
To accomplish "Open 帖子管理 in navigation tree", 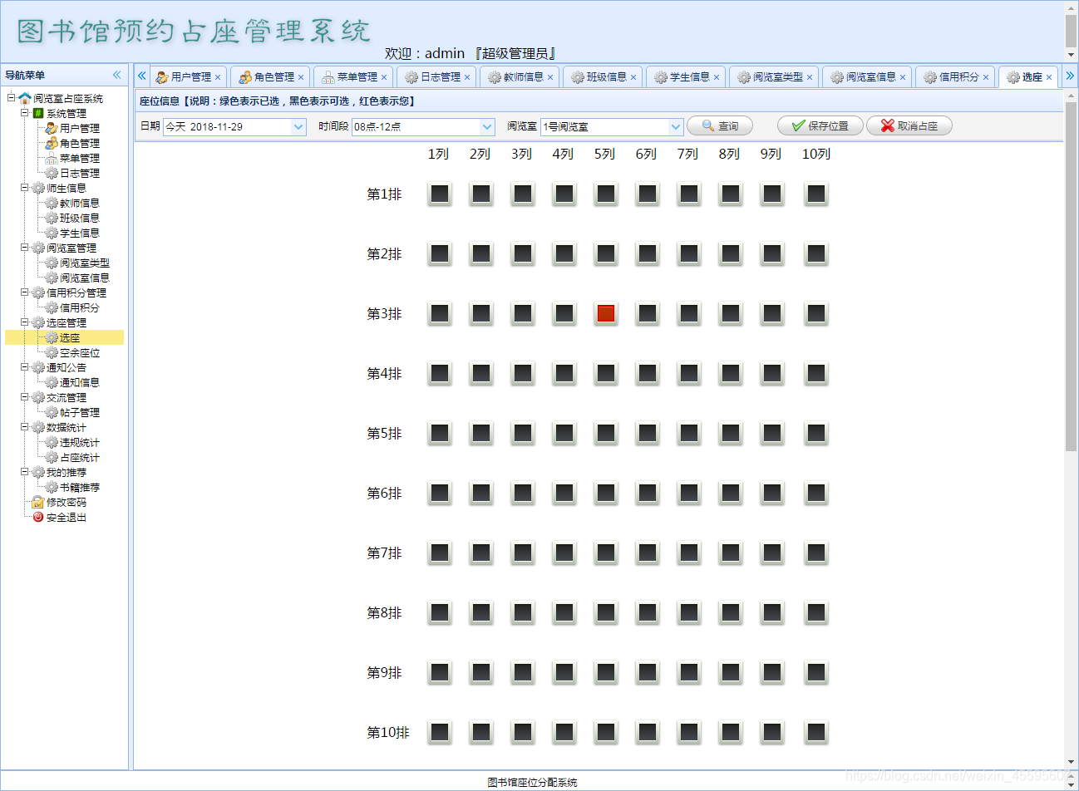I will click(79, 413).
